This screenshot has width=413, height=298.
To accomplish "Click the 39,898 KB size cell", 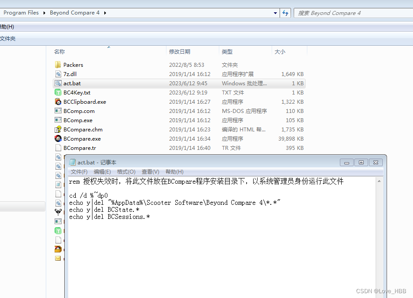I will 291,138.
